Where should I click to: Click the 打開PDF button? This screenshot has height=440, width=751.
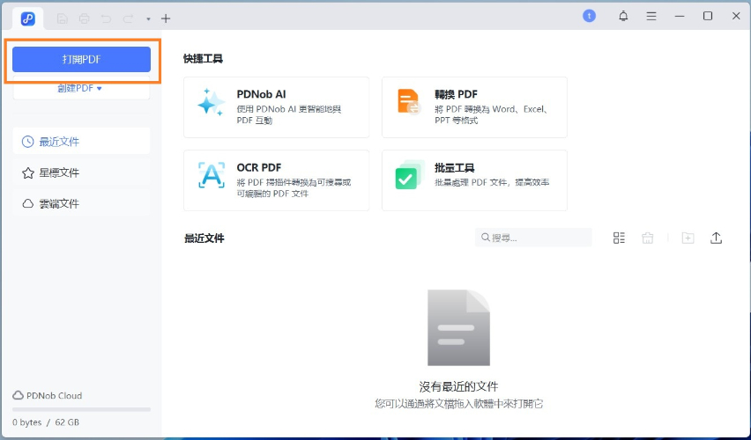click(x=81, y=59)
